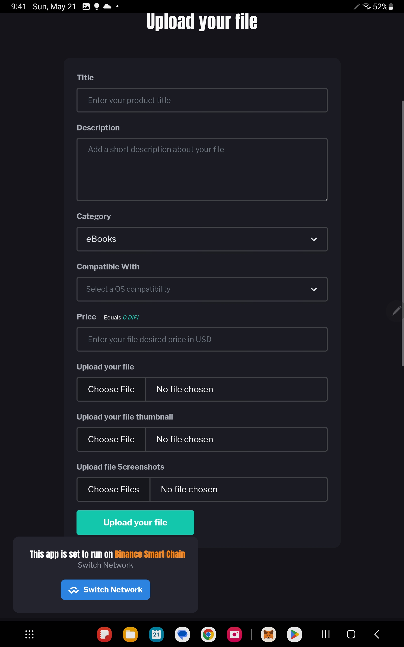Open the Samsung Notes app icon
The width and height of the screenshot is (404, 647).
coord(104,634)
